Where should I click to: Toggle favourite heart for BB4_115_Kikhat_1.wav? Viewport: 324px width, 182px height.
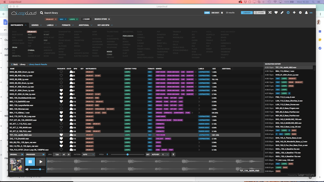click(x=61, y=113)
